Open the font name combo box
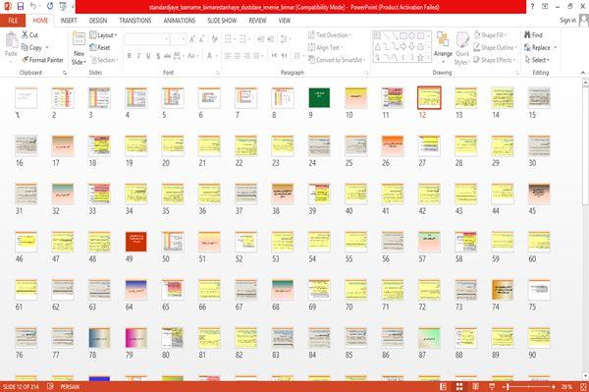The width and height of the screenshot is (589, 392). 146,38
